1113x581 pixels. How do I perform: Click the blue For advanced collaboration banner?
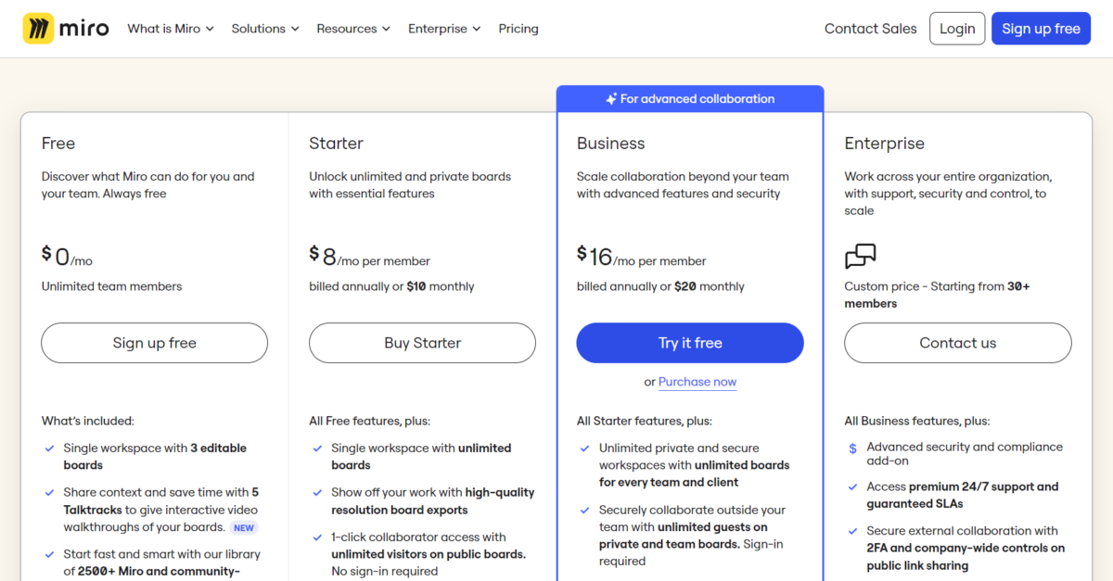click(690, 98)
